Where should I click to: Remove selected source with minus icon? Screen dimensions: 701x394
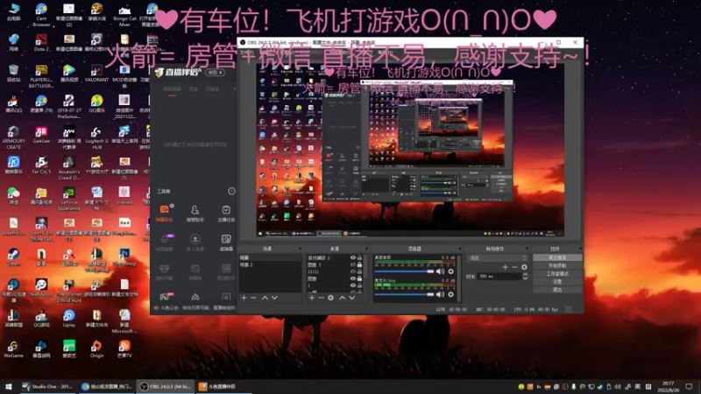(x=321, y=298)
